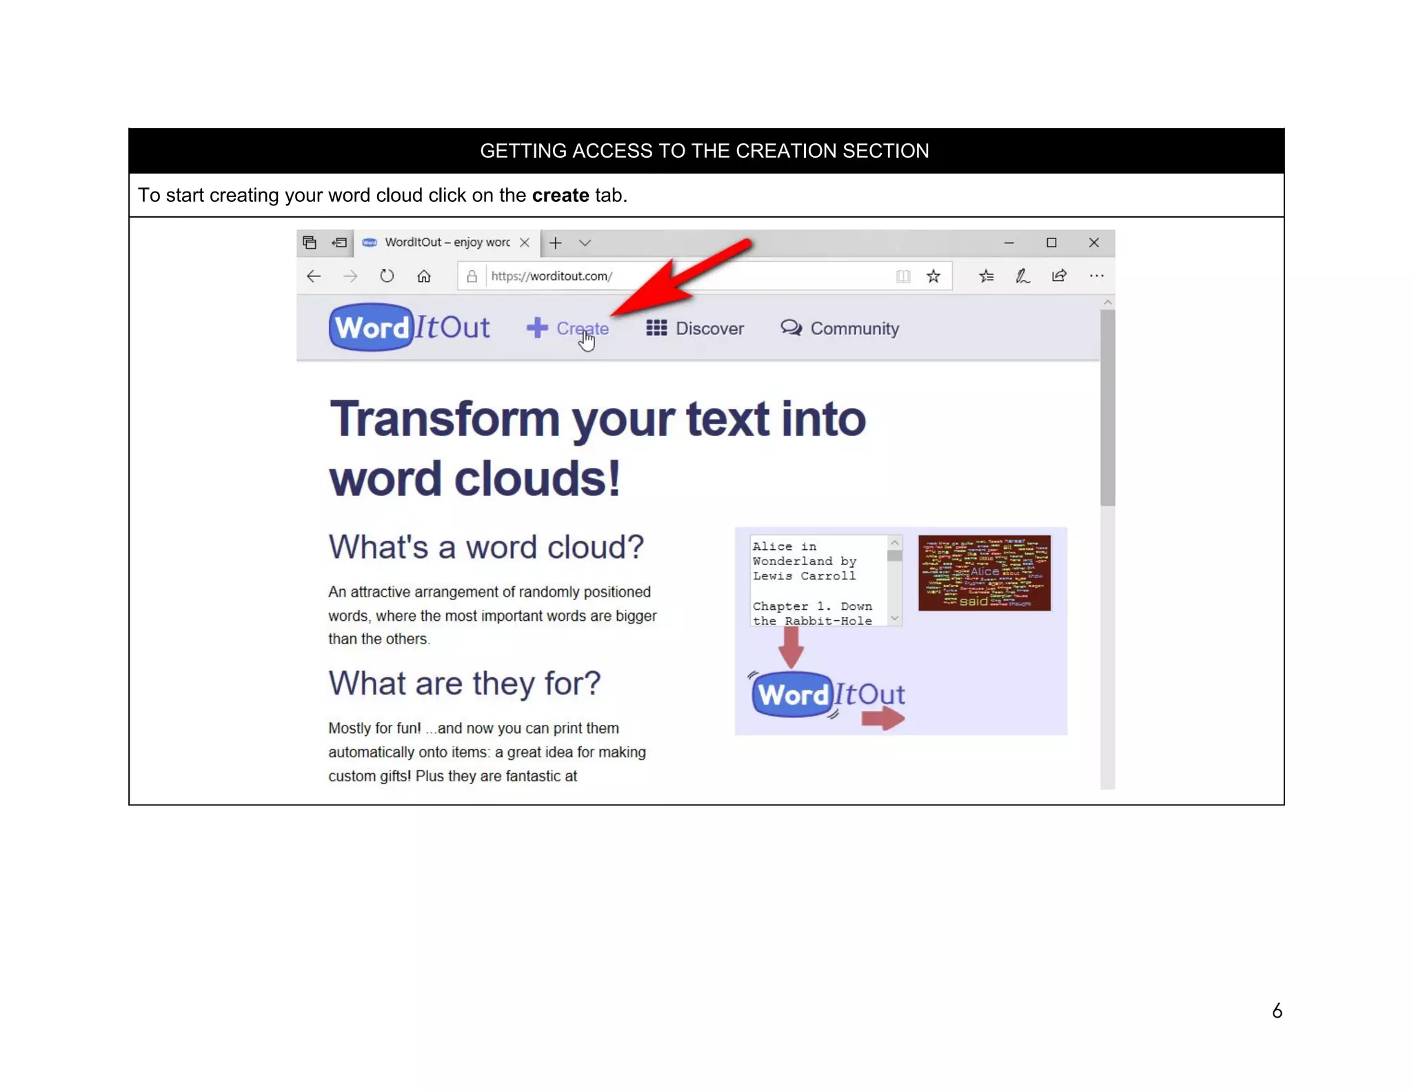
Task: Click the browser forward arrow
Action: [x=350, y=276]
